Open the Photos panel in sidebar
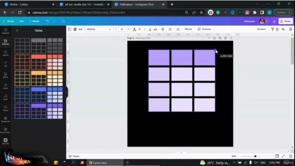This screenshot has width=295, height=166. [6, 75]
